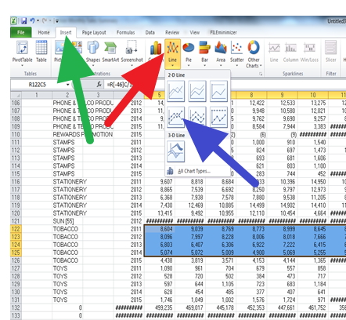The height and width of the screenshot is (320, 346).
Task: Open the Area chart menu
Action: [221, 53]
